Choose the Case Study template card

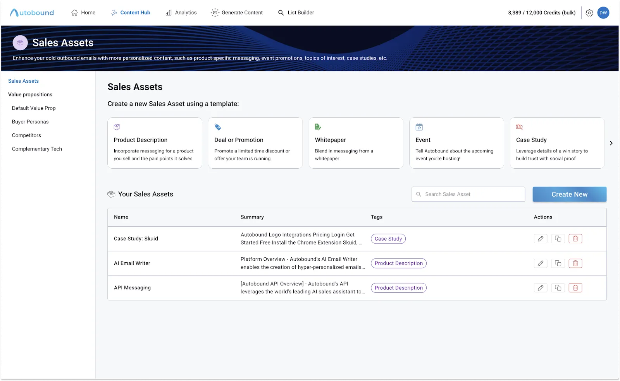(x=557, y=143)
